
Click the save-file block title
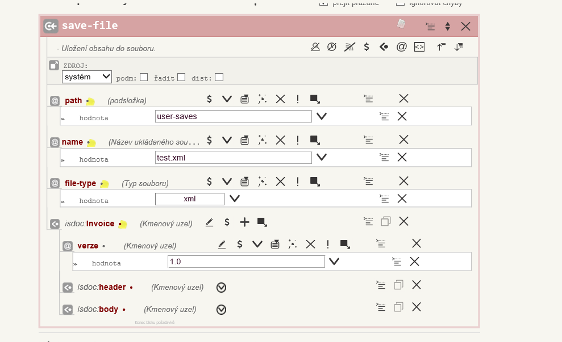[90, 26]
